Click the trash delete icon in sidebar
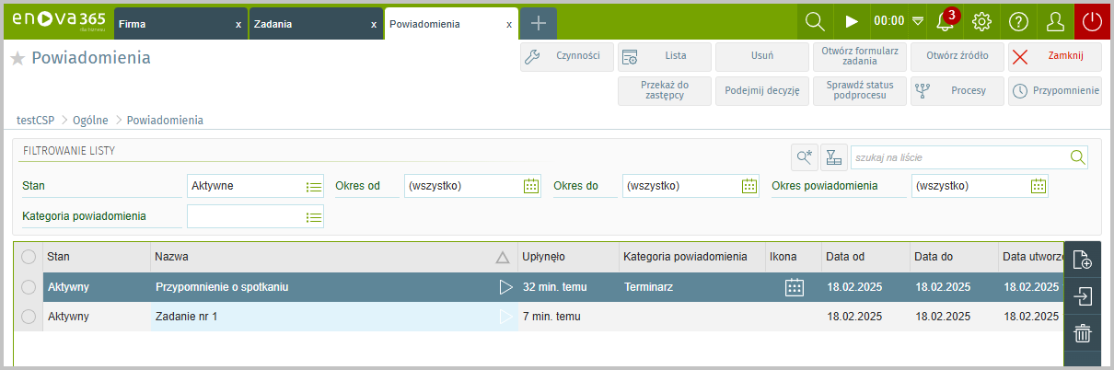 tap(1083, 333)
